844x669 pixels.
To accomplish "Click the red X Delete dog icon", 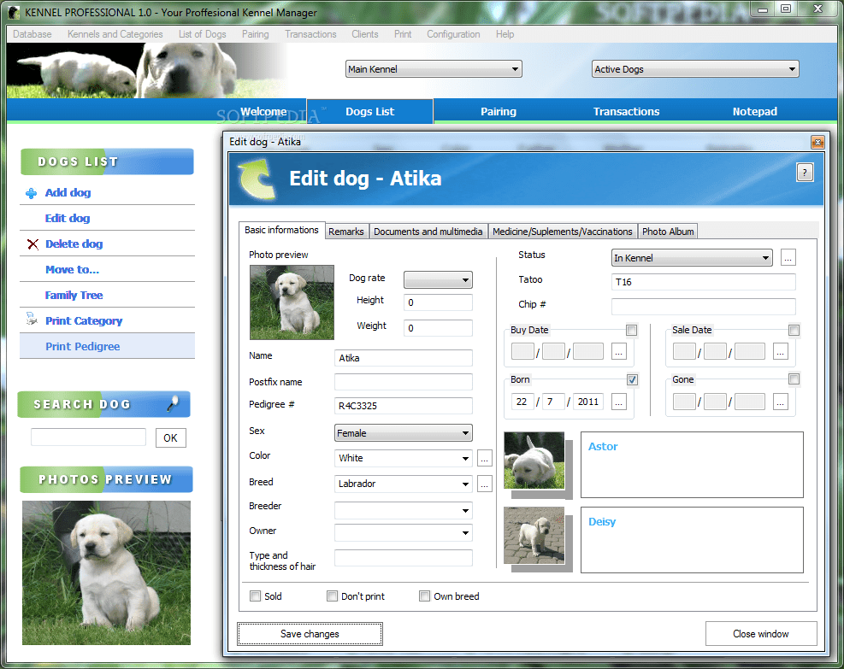I will (x=31, y=244).
